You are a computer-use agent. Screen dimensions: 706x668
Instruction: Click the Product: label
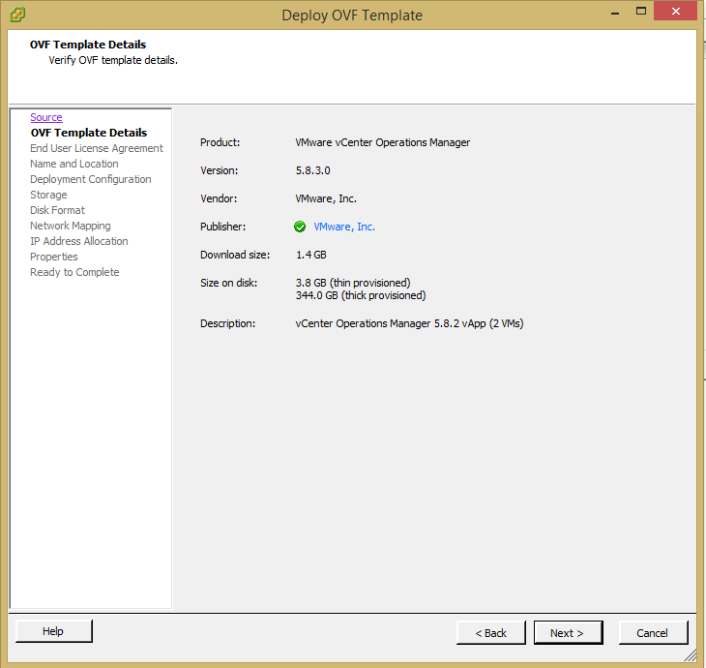point(220,142)
